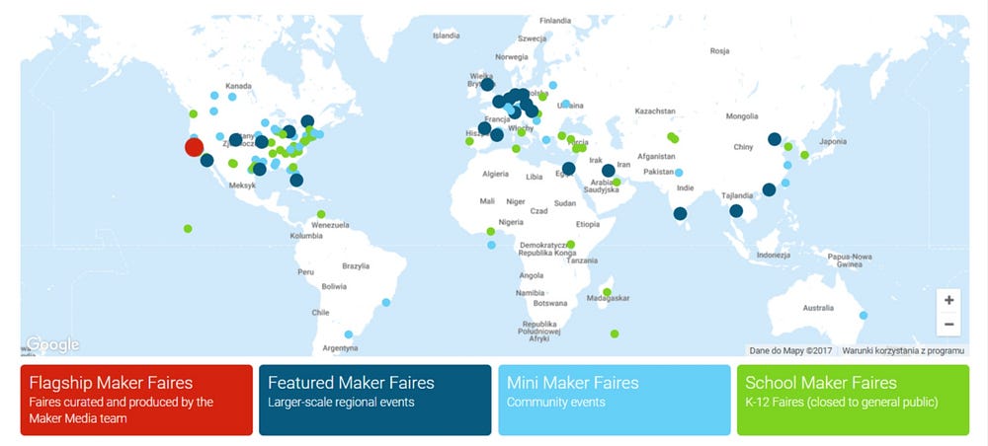988x446 pixels.
Task: Click the Google logo on the map
Action: pos(52,344)
